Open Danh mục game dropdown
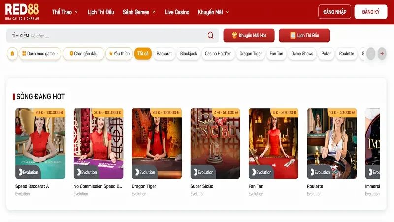 (40, 54)
